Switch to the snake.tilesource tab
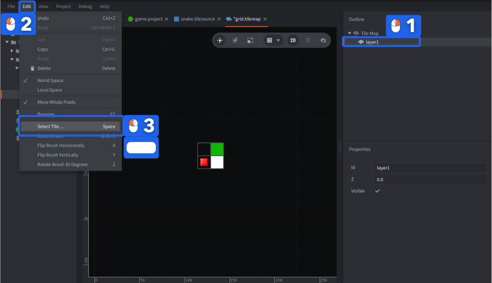Screen dimensions: 492x283 tap(197, 19)
